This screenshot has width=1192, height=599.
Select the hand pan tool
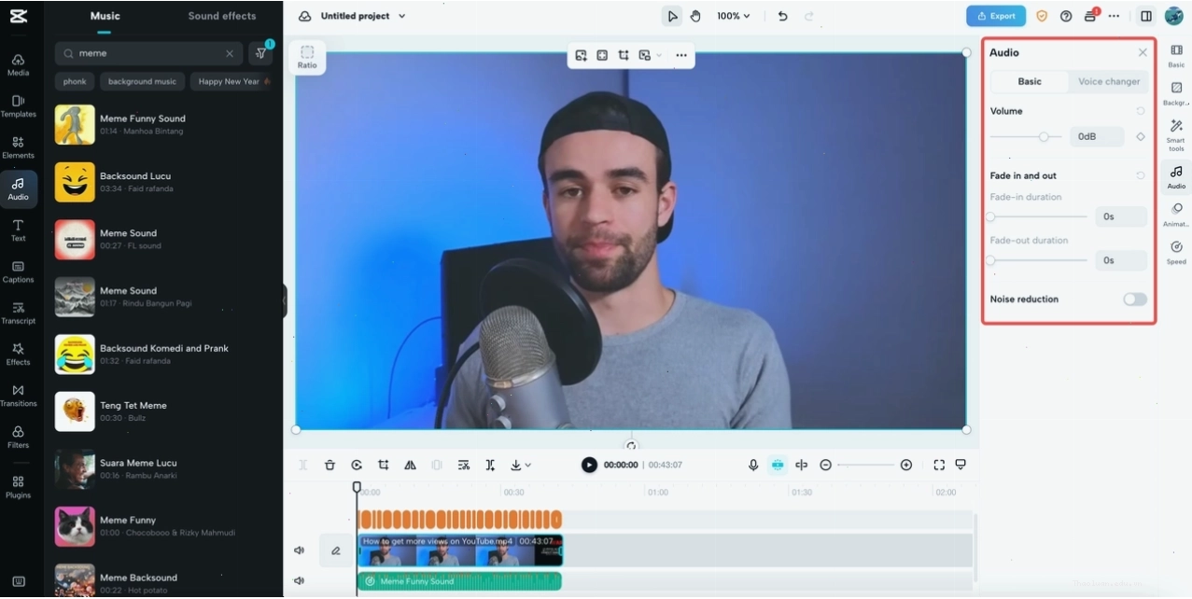pyautogui.click(x=695, y=16)
